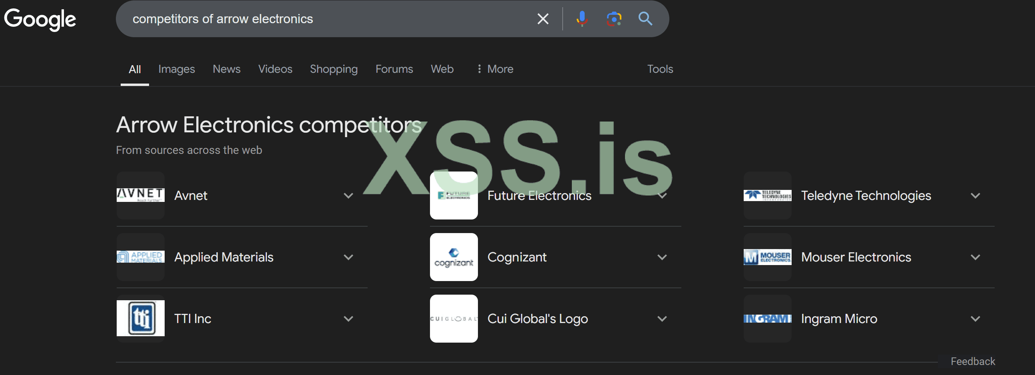Click the Cognizant logo thumbnail
Image resolution: width=1035 pixels, height=375 pixels.
point(454,257)
